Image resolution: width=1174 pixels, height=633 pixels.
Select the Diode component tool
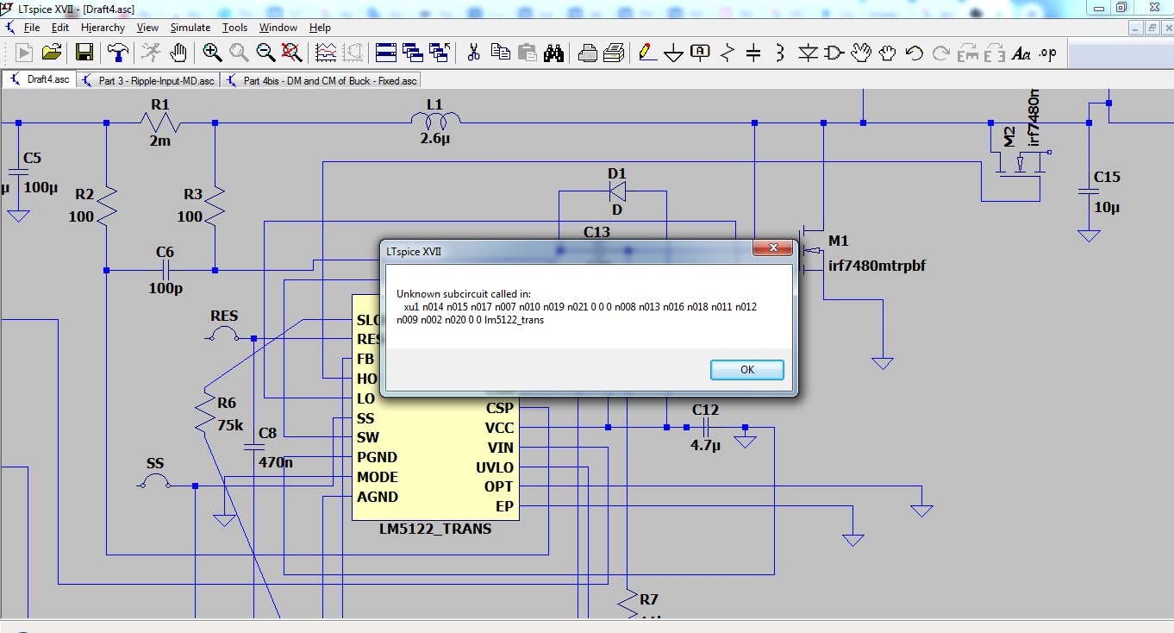point(808,53)
